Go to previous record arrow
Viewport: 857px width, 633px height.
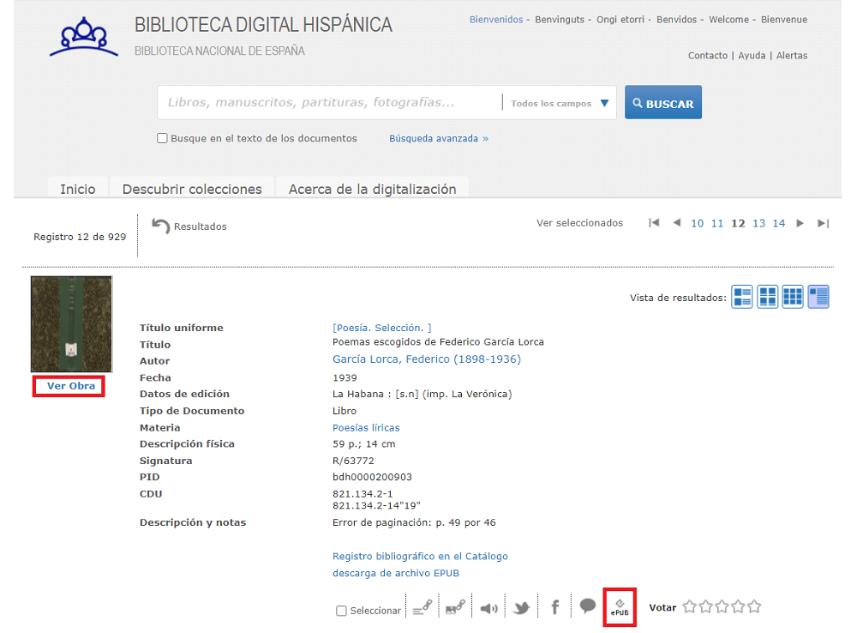[x=677, y=223]
